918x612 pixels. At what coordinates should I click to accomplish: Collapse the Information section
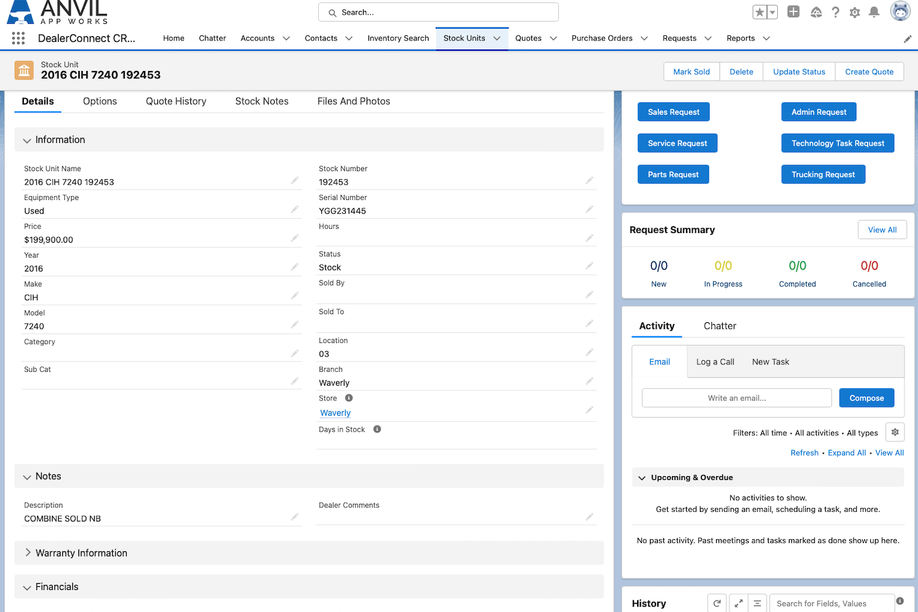(27, 141)
